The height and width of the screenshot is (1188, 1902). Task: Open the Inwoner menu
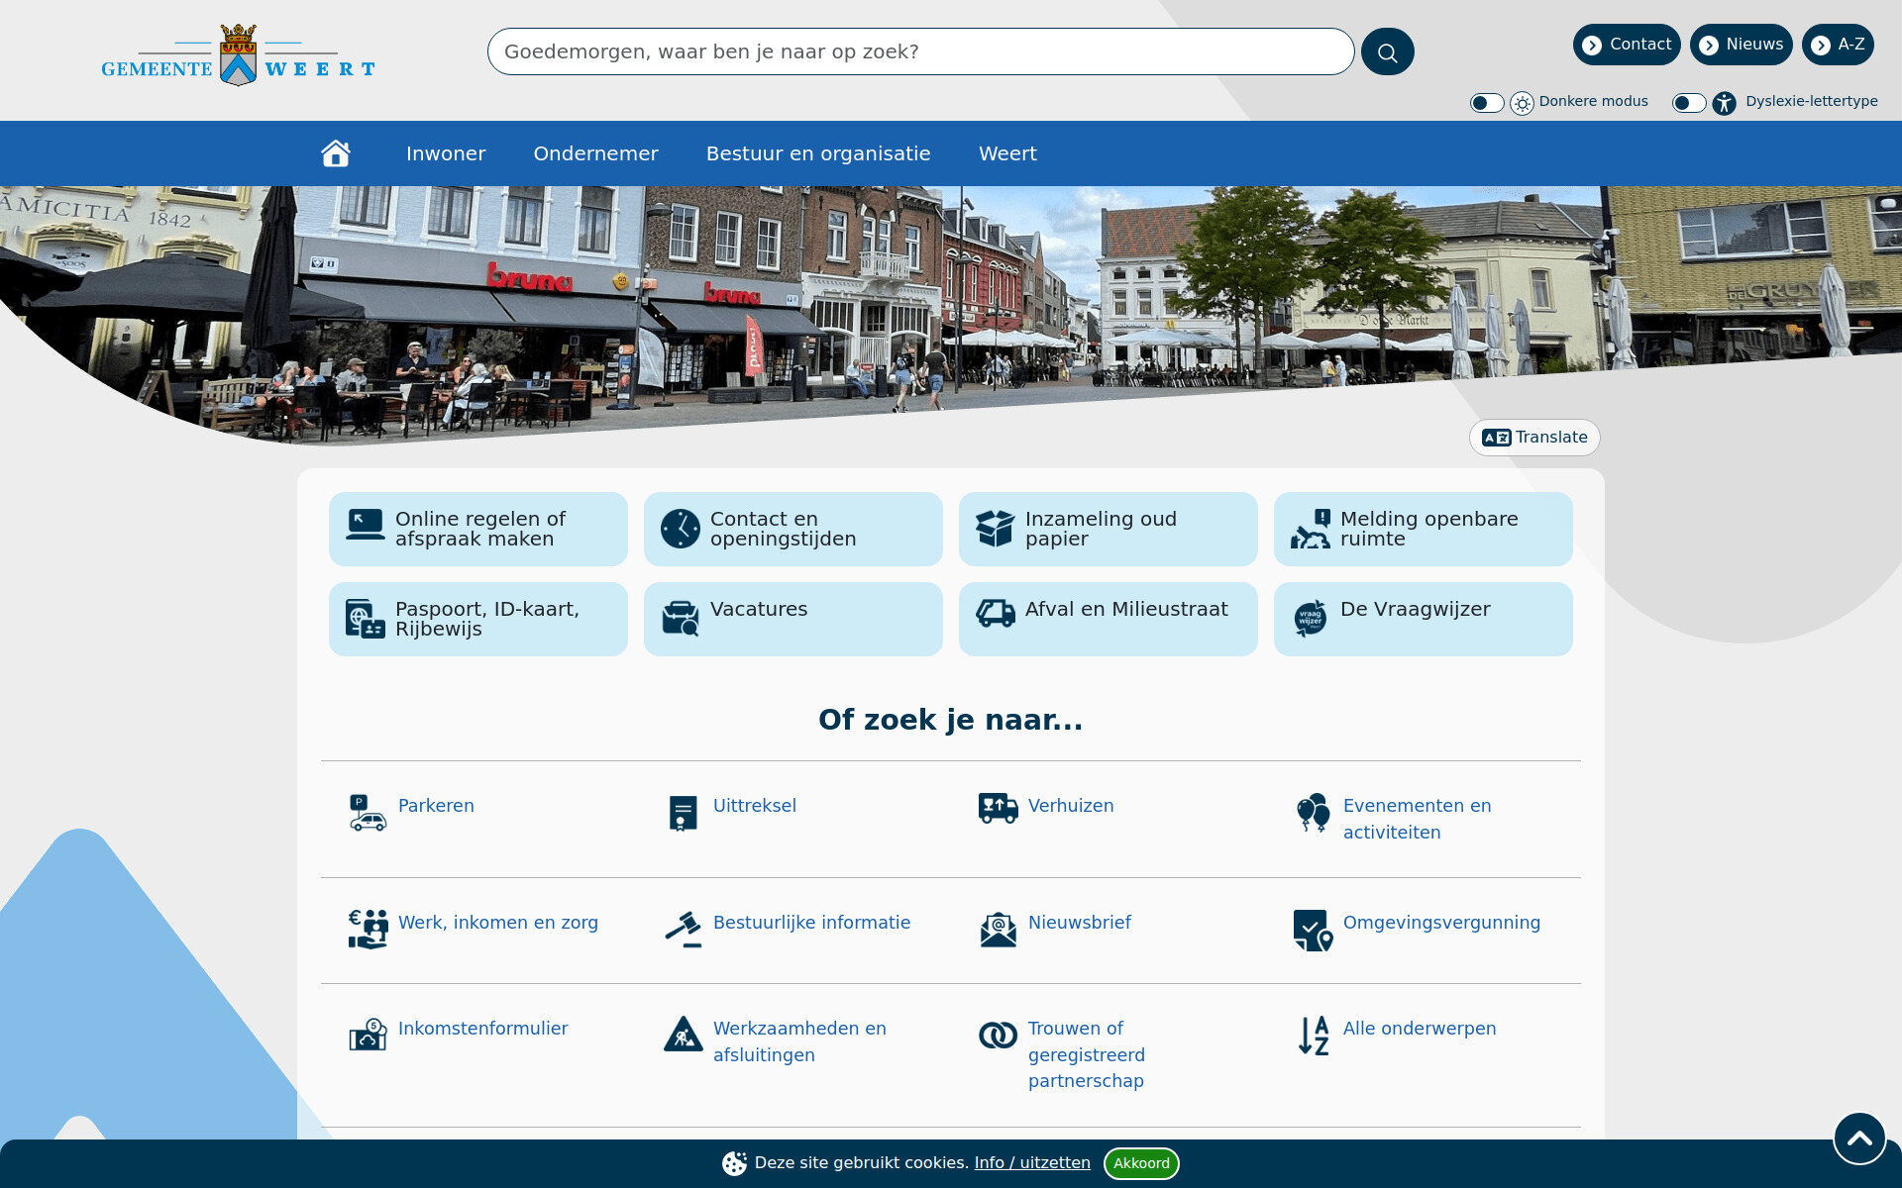(446, 153)
